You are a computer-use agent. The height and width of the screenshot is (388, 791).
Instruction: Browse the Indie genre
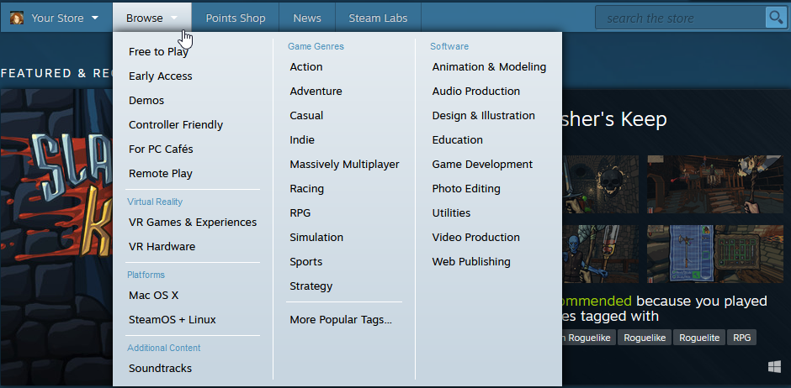[302, 140]
